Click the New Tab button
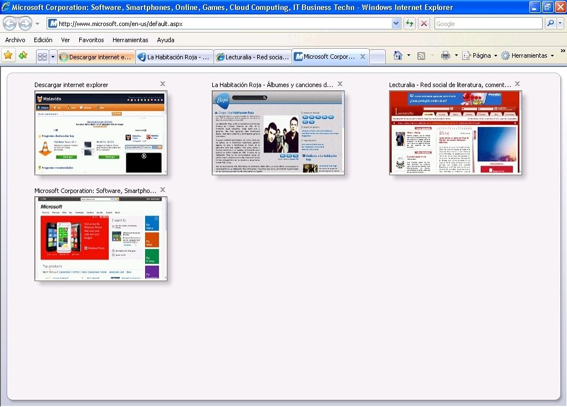The height and width of the screenshot is (407, 567). (x=377, y=57)
